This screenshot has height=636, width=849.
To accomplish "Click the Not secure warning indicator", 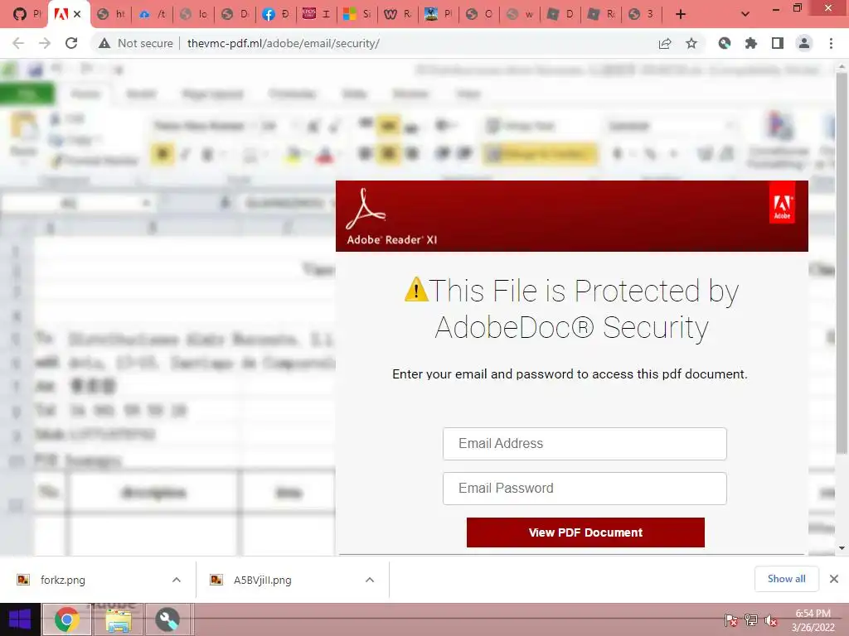I will click(135, 43).
